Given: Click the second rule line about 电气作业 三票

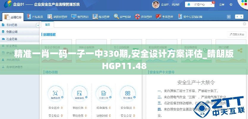Looking at the screenshot, I should coord(192,97).
